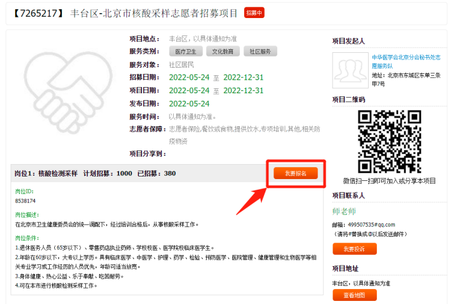Click the recruitment start date 2022-05-24
454x304 pixels.
pyautogui.click(x=189, y=78)
